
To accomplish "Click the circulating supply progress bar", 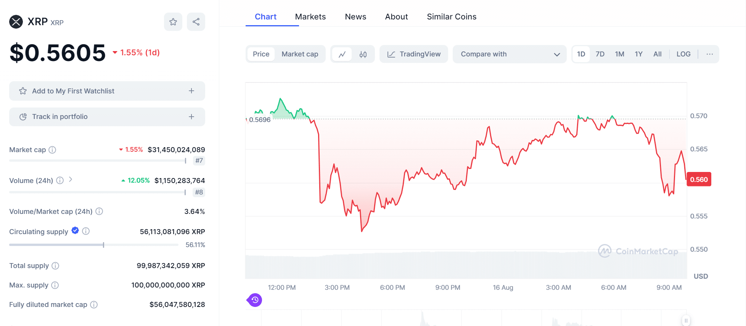I will tap(94, 245).
